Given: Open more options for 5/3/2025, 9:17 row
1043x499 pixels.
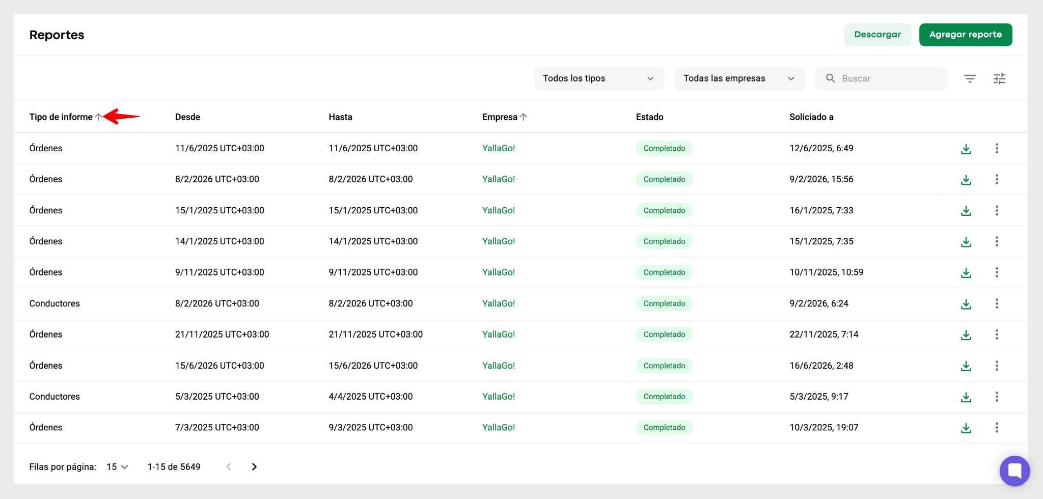Looking at the screenshot, I should (997, 397).
